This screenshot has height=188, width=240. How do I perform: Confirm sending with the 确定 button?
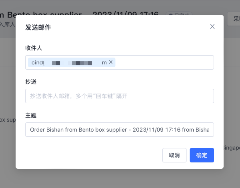(202, 155)
